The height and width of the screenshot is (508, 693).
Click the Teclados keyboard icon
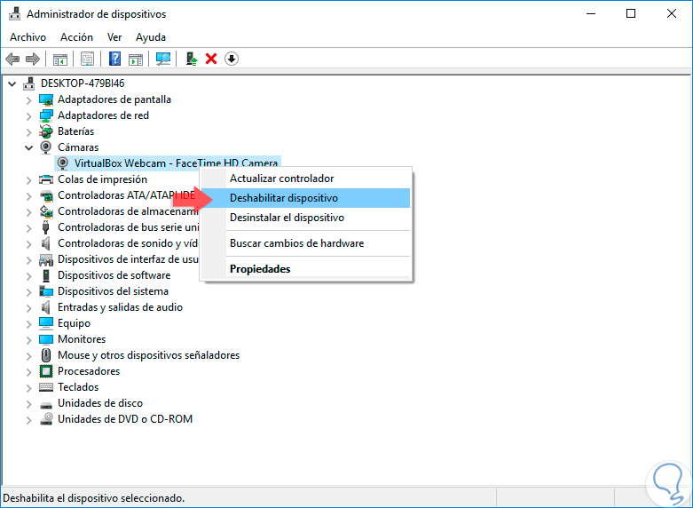click(46, 387)
